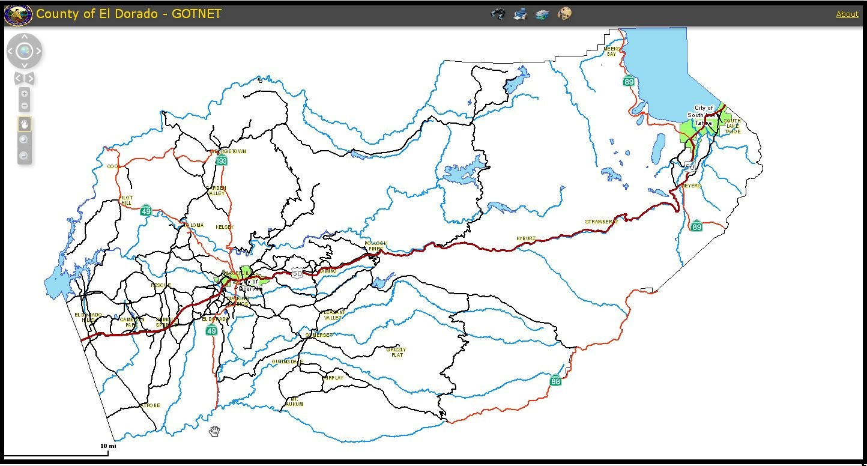Pan the map east with right arrow

[38, 51]
